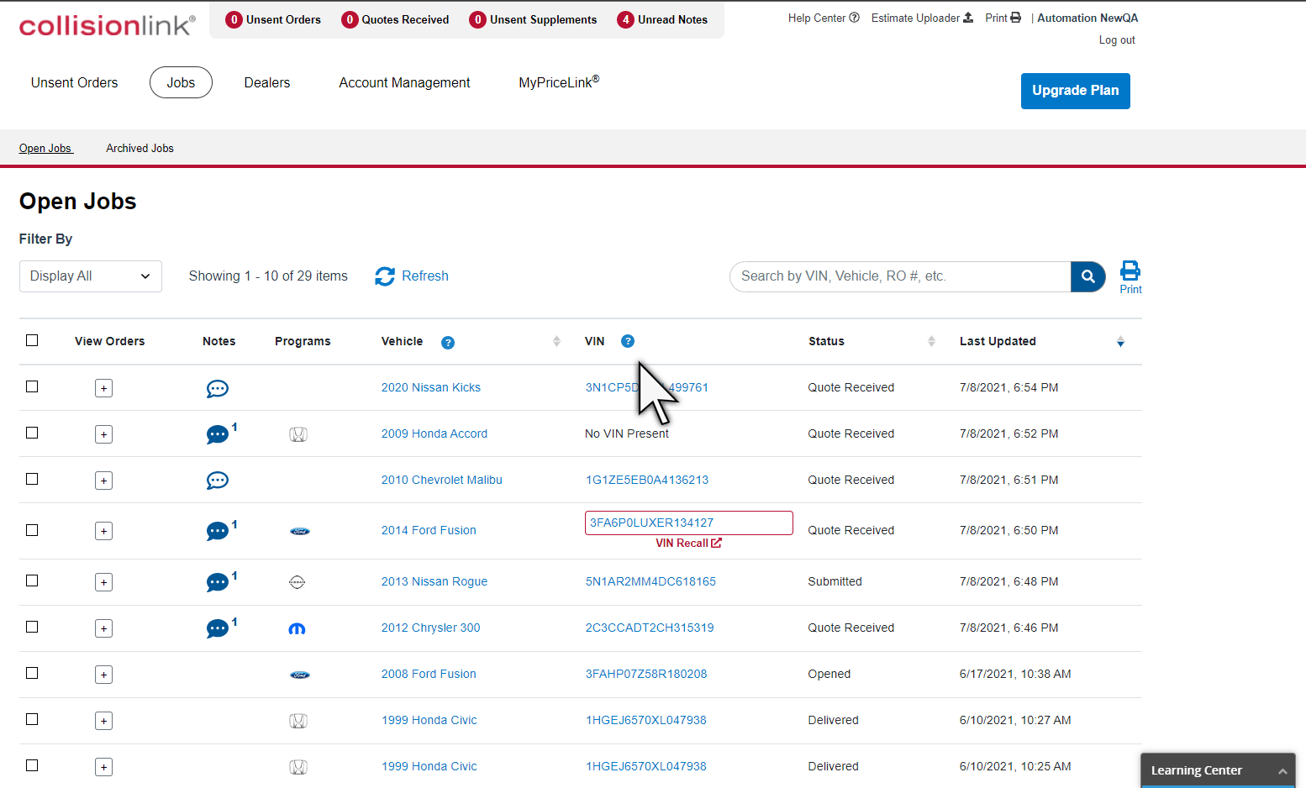Click the Unsent Supplements count badge
This screenshot has width=1306, height=788.
[478, 19]
